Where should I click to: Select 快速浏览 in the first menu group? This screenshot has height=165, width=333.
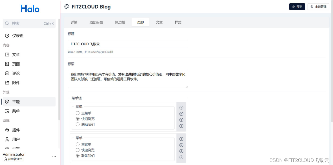point(78,119)
